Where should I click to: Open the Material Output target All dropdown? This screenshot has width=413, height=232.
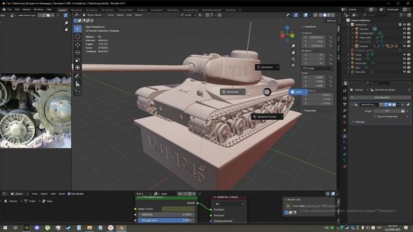click(x=228, y=204)
